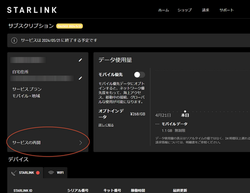
Task: Click the ¥268/GB opt-in data price
Action: (x=137, y=114)
